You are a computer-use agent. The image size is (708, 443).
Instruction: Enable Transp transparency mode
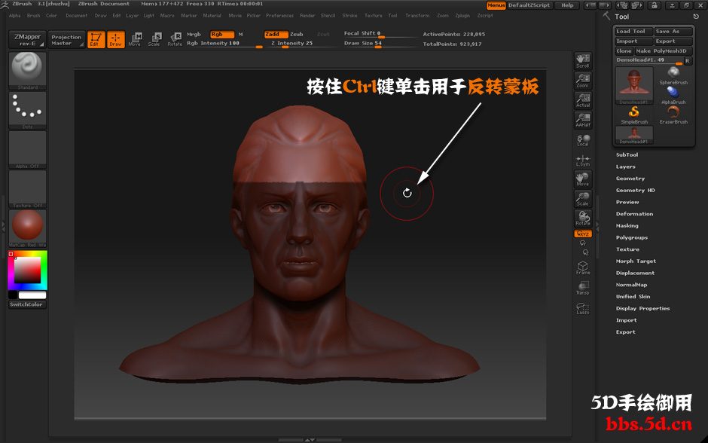click(583, 288)
